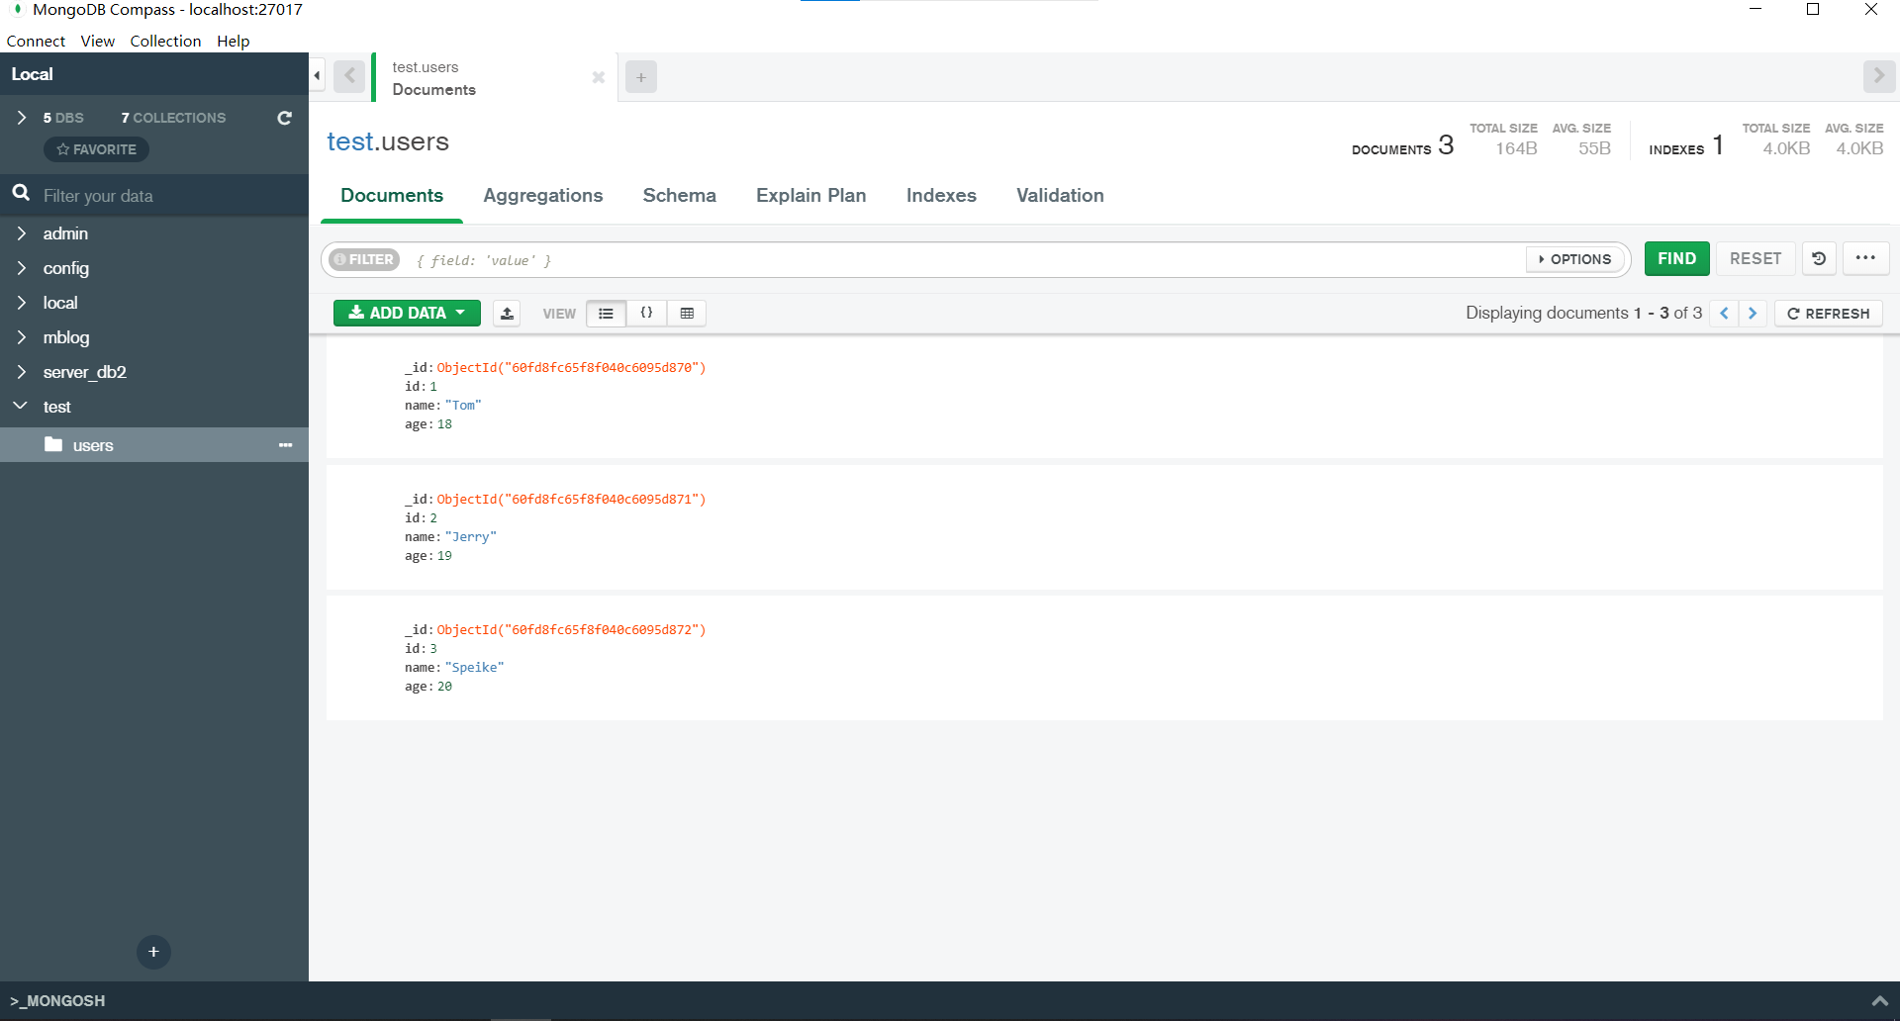Expand the mblog database
The image size is (1900, 1021).
[21, 337]
